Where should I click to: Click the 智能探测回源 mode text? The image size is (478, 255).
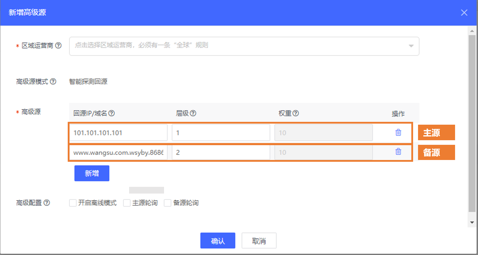(x=88, y=82)
